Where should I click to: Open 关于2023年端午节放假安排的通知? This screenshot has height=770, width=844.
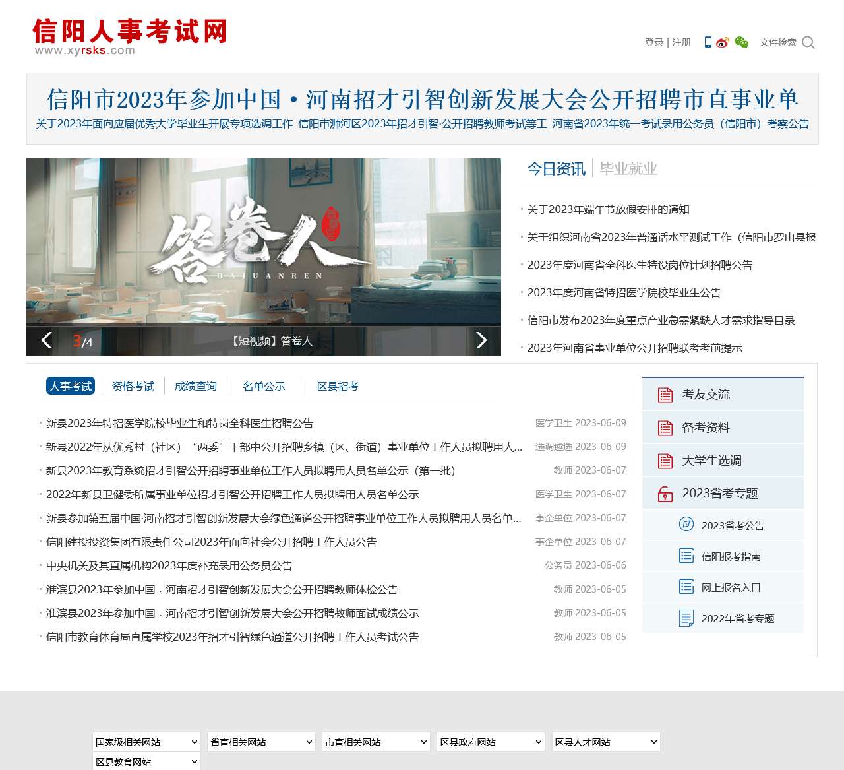pos(609,210)
